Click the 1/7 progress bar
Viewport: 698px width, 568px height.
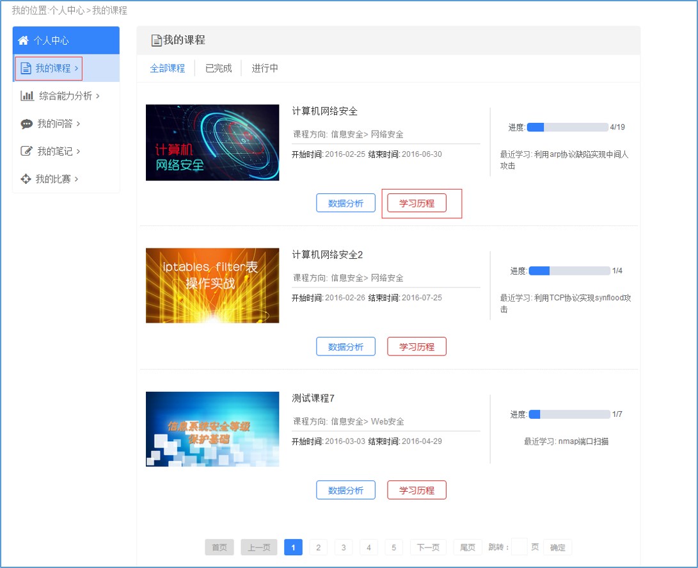click(x=569, y=414)
